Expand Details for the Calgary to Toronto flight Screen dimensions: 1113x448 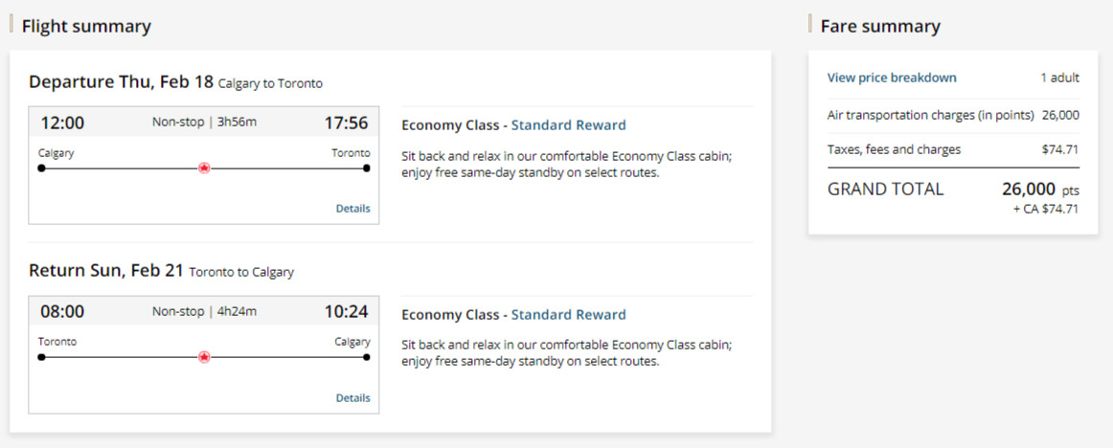tap(352, 209)
